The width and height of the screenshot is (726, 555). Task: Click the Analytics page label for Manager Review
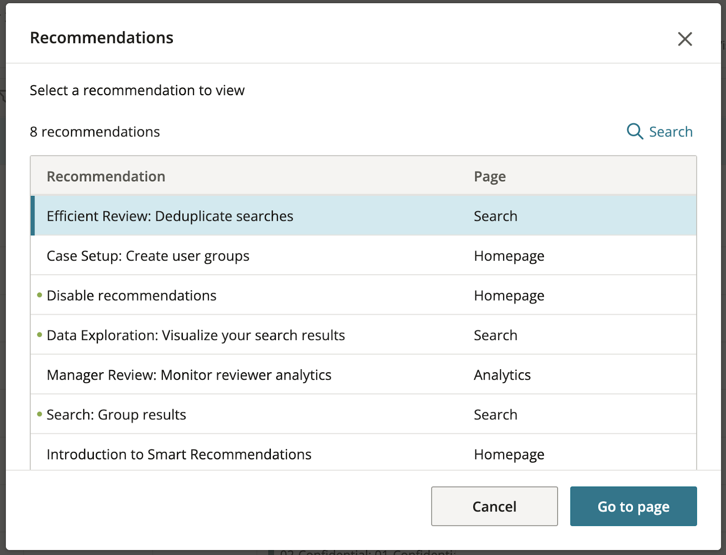[502, 375]
